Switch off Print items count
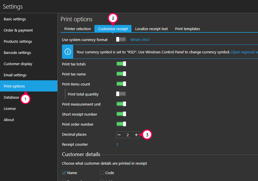This screenshot has width=258, height=181. tap(121, 84)
